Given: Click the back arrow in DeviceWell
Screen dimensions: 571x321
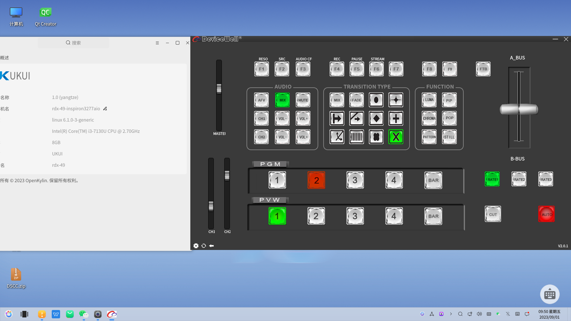Looking at the screenshot, I should (x=211, y=246).
